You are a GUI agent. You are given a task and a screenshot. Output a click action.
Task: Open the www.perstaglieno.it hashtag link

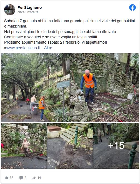click(x=23, y=48)
